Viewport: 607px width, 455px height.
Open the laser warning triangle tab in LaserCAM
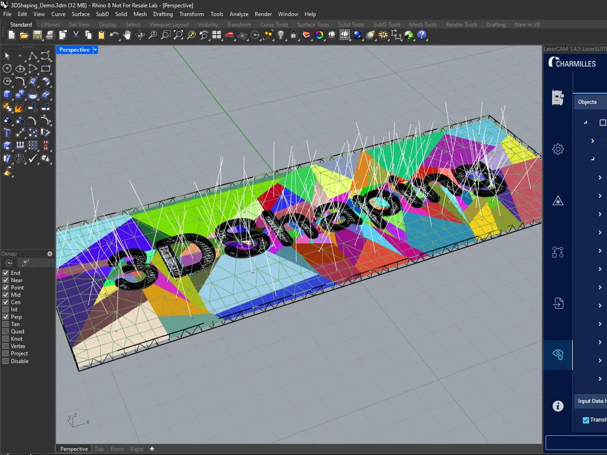point(558,201)
